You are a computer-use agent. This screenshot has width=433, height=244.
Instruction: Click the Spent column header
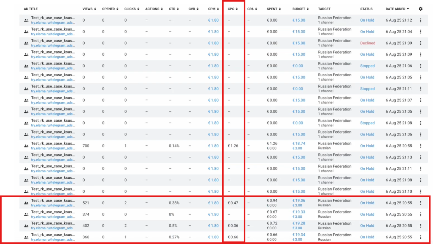274,9
